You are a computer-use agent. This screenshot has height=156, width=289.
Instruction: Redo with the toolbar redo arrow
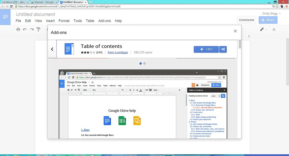coord(32,29)
